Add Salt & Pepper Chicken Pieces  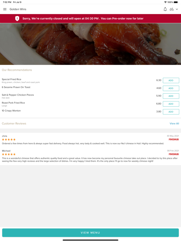click(x=171, y=96)
